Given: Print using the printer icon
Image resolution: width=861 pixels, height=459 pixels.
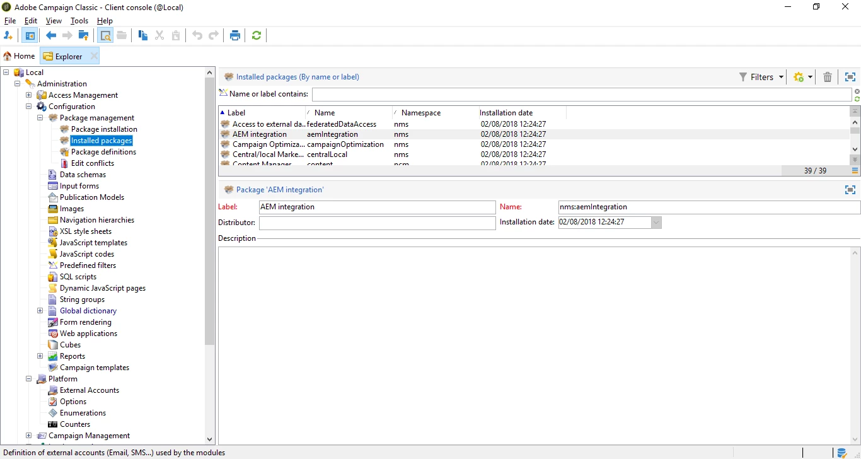Looking at the screenshot, I should point(235,36).
